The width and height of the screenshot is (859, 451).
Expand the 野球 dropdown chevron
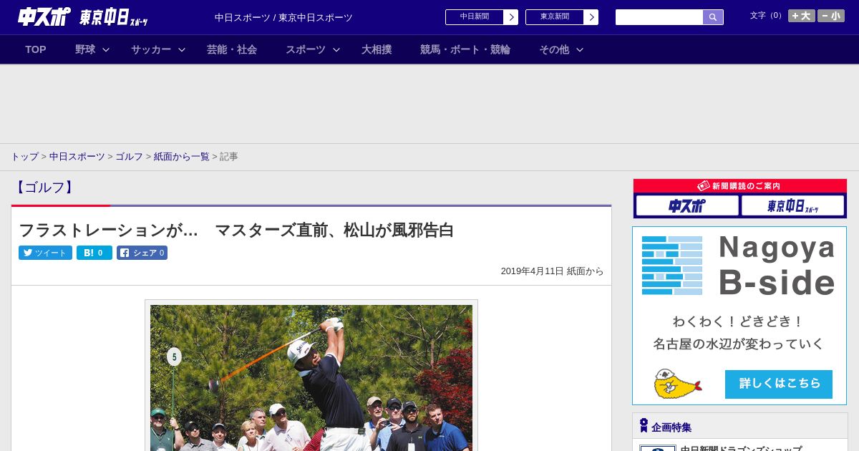click(x=106, y=49)
